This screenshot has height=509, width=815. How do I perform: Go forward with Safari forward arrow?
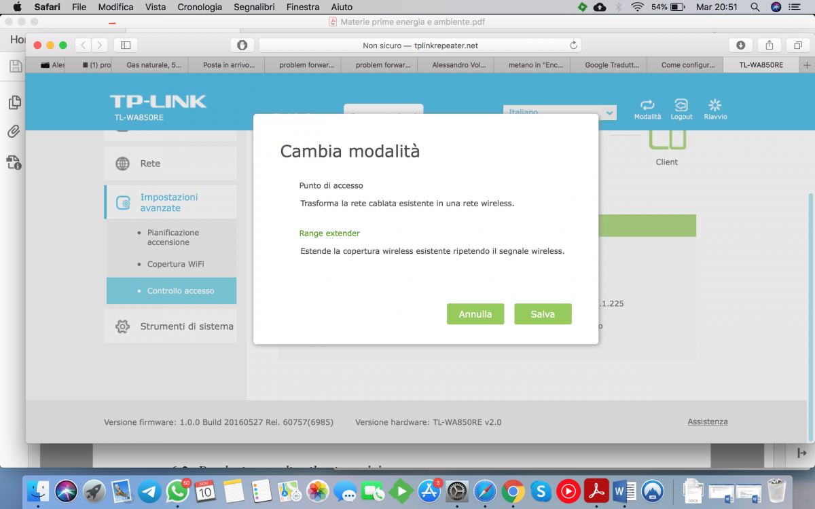(x=100, y=45)
